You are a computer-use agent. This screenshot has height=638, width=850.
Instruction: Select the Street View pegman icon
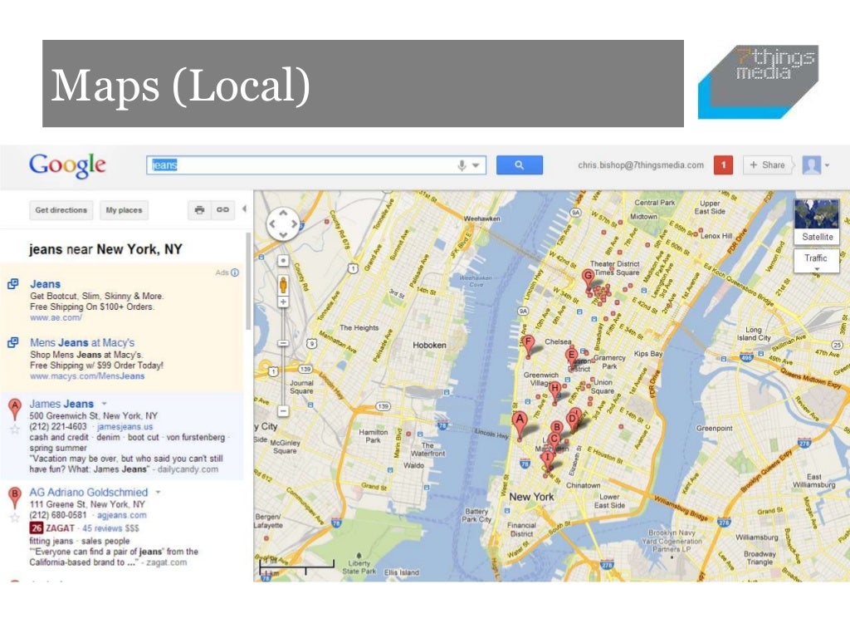283,284
